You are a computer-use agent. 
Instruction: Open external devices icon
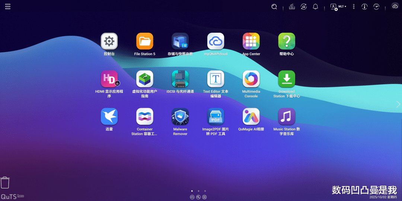[x=304, y=7]
